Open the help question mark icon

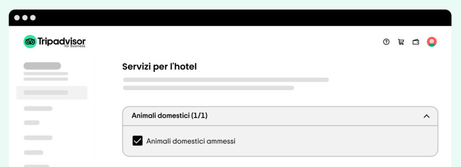pos(386,42)
